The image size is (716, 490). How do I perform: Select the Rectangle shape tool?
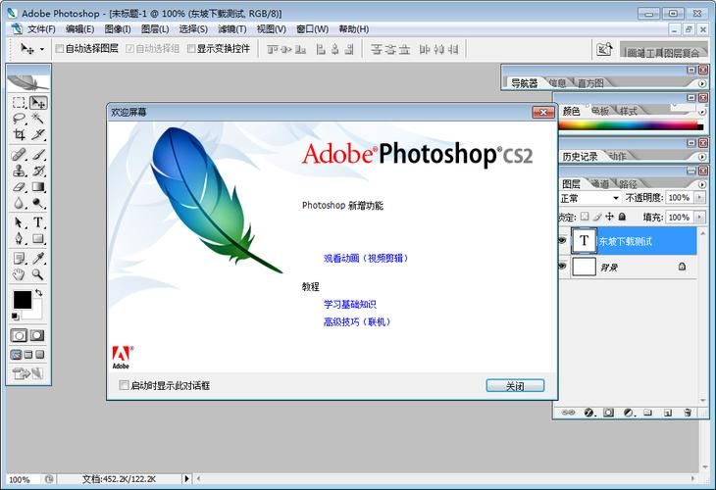click(38, 238)
